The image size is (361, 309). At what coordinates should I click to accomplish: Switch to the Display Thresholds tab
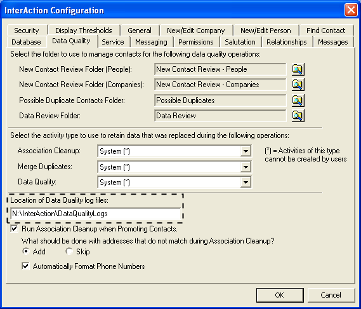84,31
